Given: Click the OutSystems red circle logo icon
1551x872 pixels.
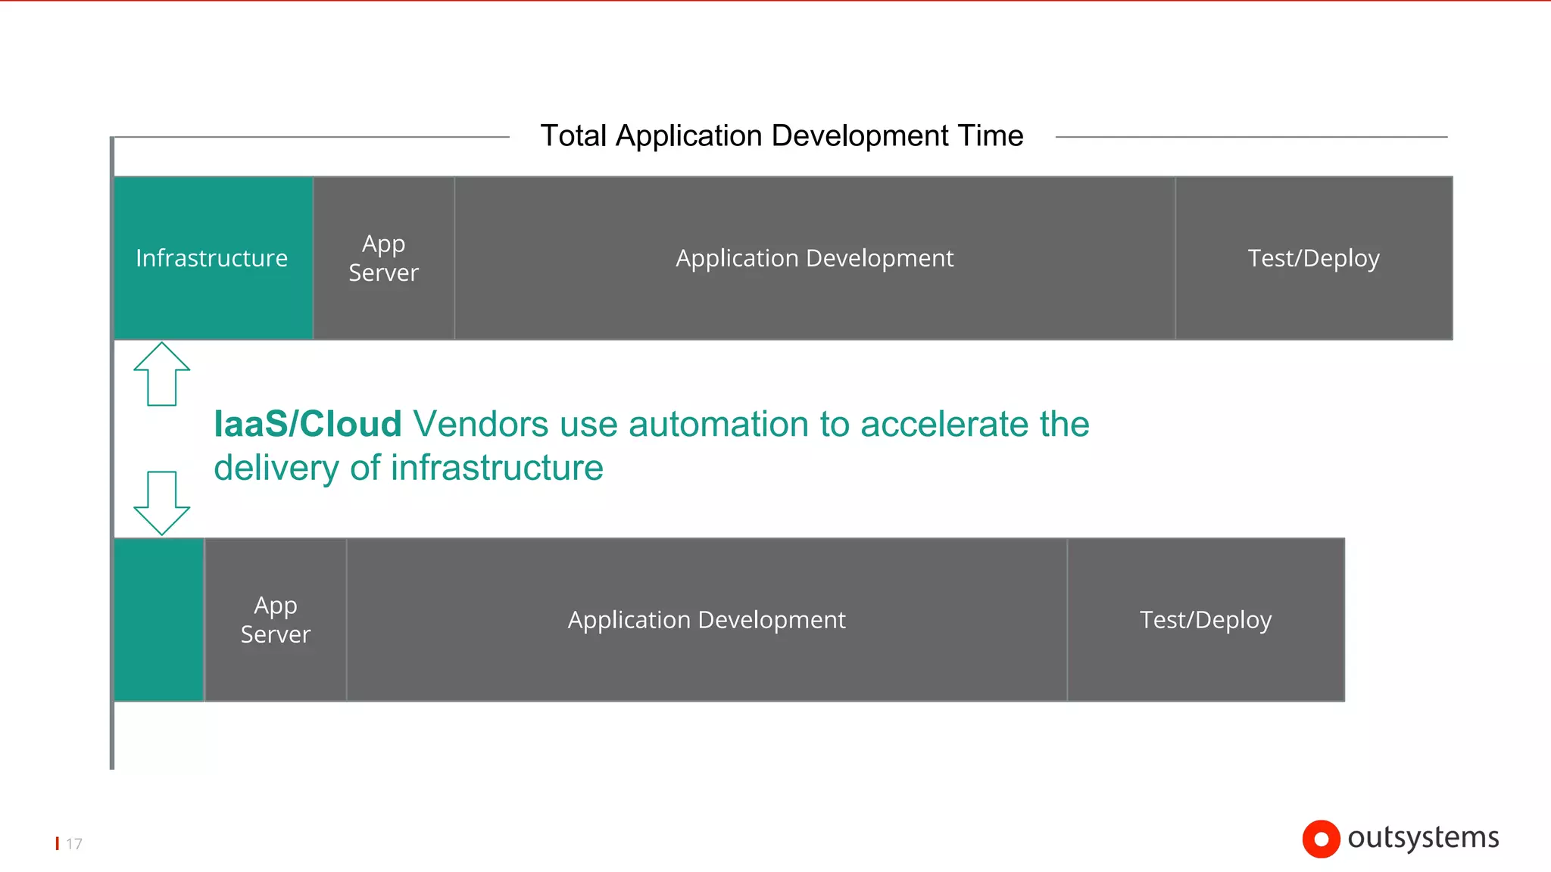Looking at the screenshot, I should point(1321,839).
